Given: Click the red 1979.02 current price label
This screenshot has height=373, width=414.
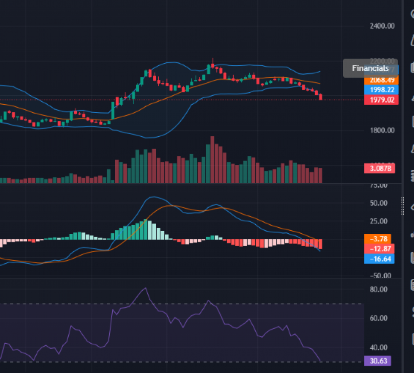Looking at the screenshot, I should click(x=381, y=100).
